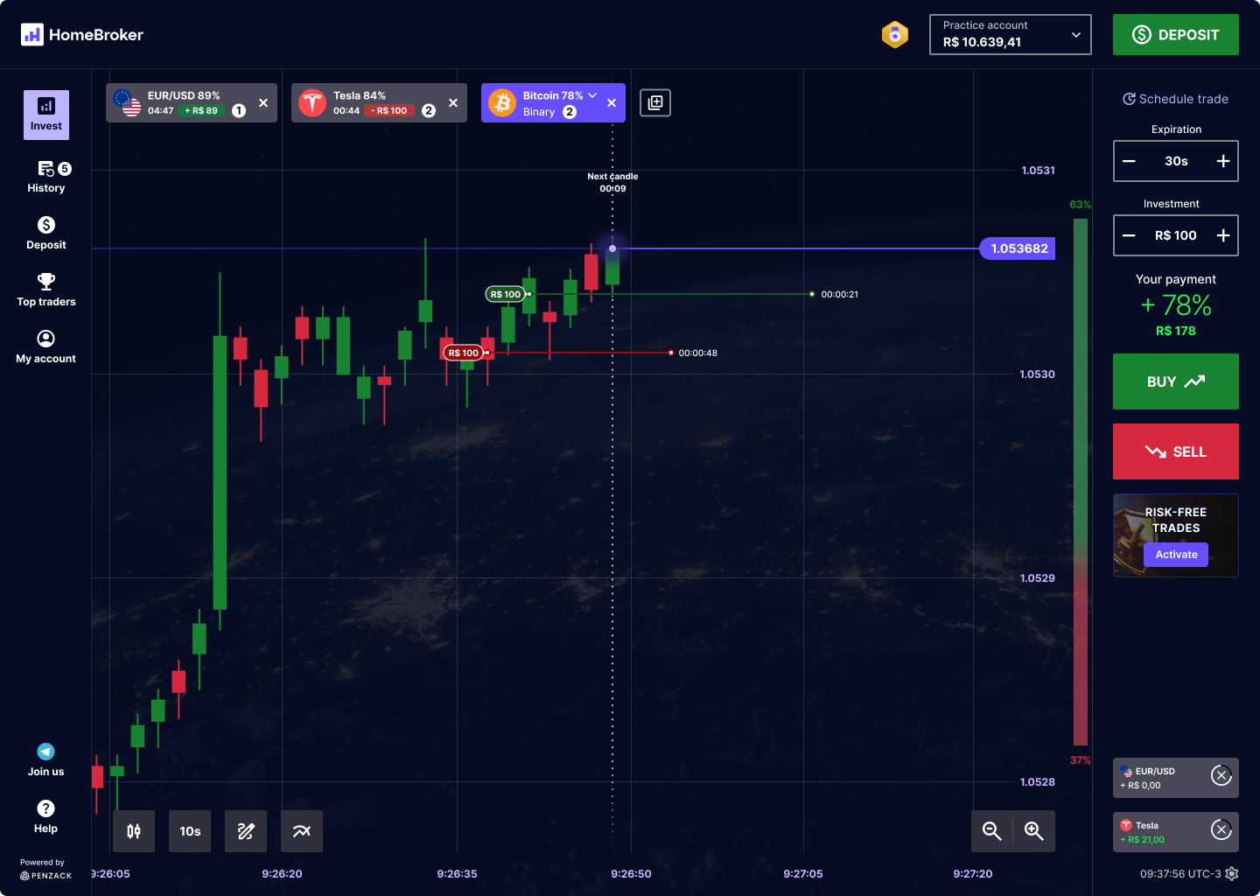Viewport: 1260px width, 896px height.
Task: Expand the Bitcoin asset type chevron
Action: (x=592, y=95)
